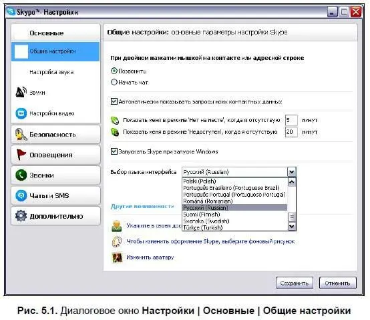Click the speaker icon next to Звуки

click(x=21, y=92)
